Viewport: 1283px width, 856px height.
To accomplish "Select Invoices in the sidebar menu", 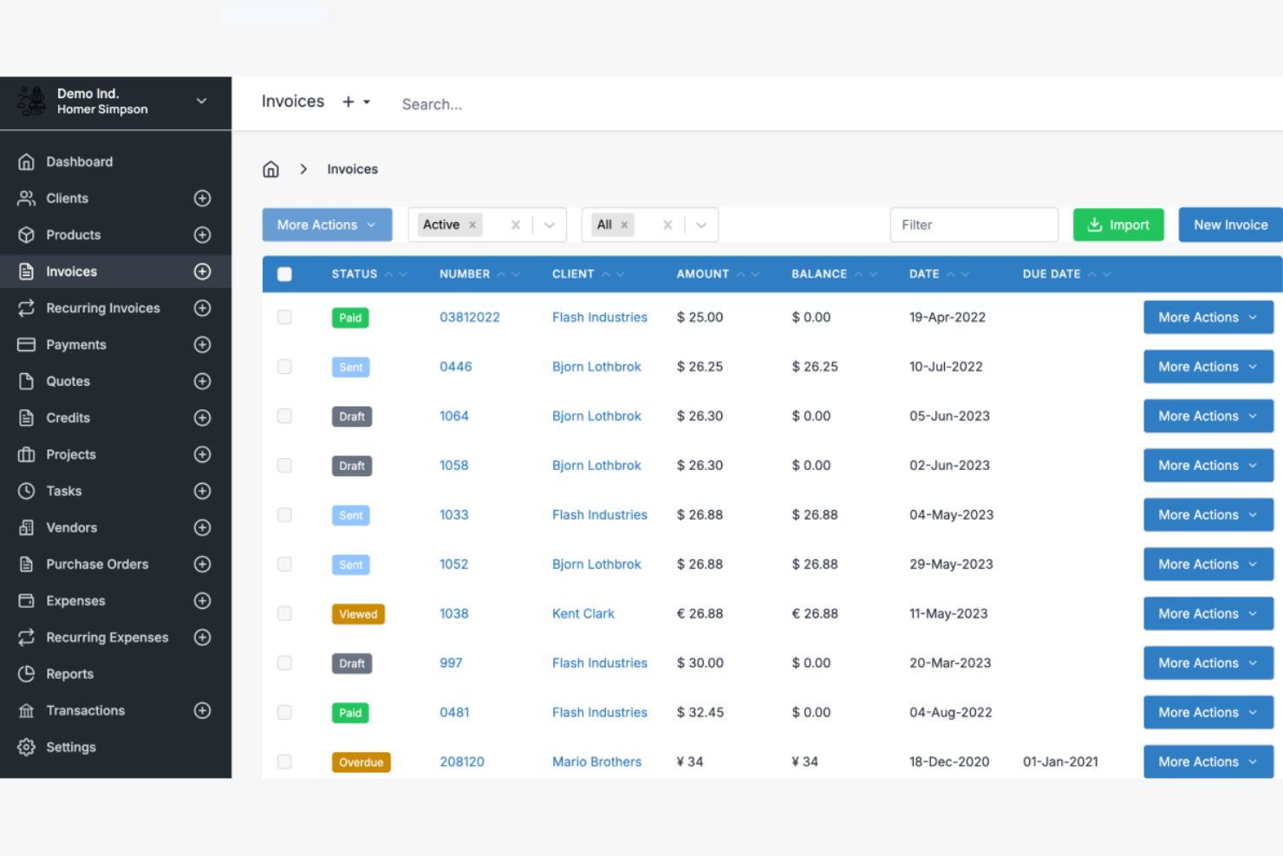I will pyautogui.click(x=71, y=271).
